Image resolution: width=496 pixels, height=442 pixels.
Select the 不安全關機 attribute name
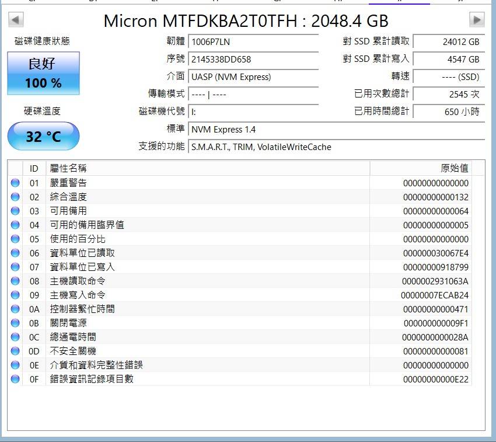pyautogui.click(x=73, y=351)
